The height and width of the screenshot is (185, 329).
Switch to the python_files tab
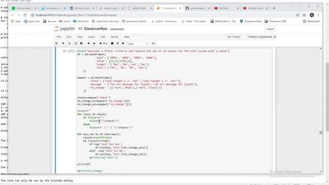(x=140, y=8)
